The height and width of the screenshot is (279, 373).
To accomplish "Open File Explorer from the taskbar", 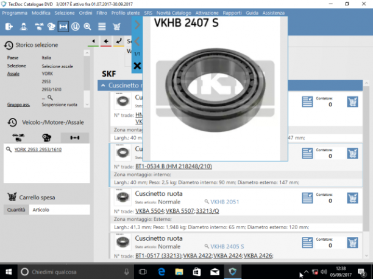I will [x=179, y=272].
